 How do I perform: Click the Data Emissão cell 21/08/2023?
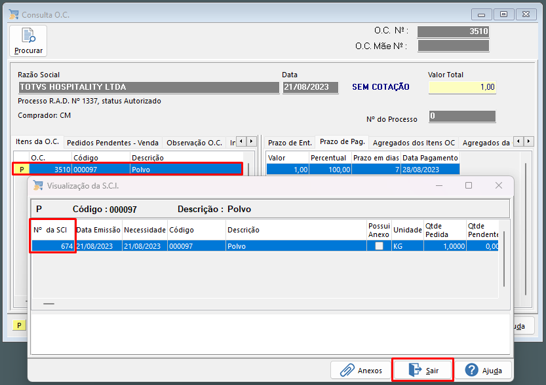98,246
